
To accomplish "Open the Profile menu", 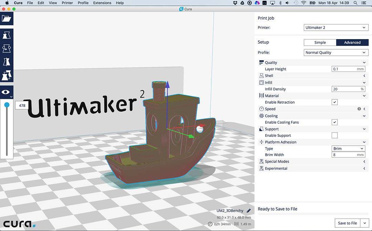I will pos(83,3).
